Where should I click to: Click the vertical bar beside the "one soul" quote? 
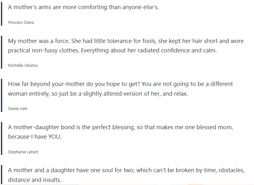[2, 175]
